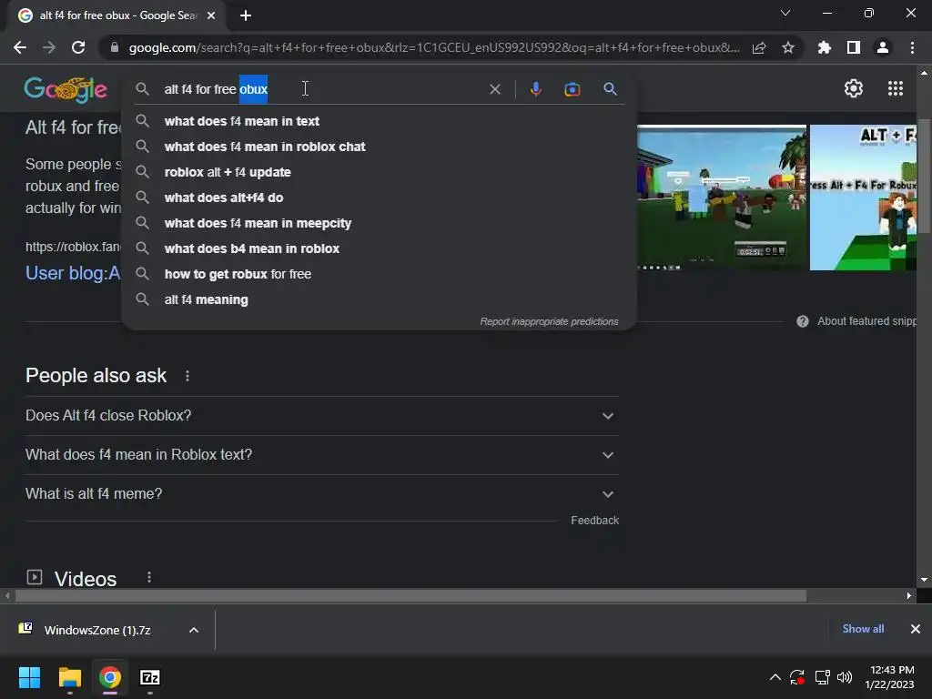Bookmark this page with the star
The image size is (932, 699).
pos(788,47)
